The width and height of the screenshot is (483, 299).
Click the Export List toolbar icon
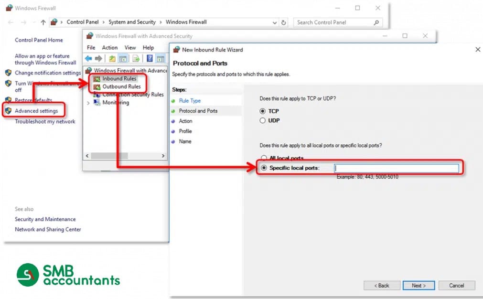pyautogui.click(x=136, y=58)
